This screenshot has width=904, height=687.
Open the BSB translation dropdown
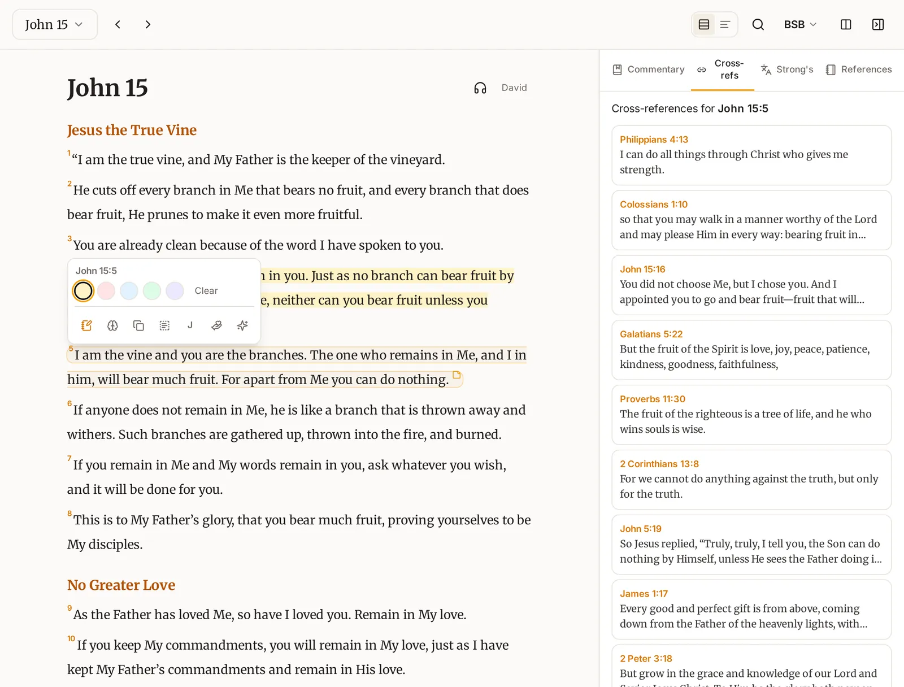click(800, 24)
